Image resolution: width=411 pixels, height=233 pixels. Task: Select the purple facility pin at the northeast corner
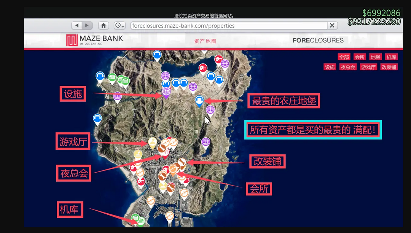[x=225, y=64]
